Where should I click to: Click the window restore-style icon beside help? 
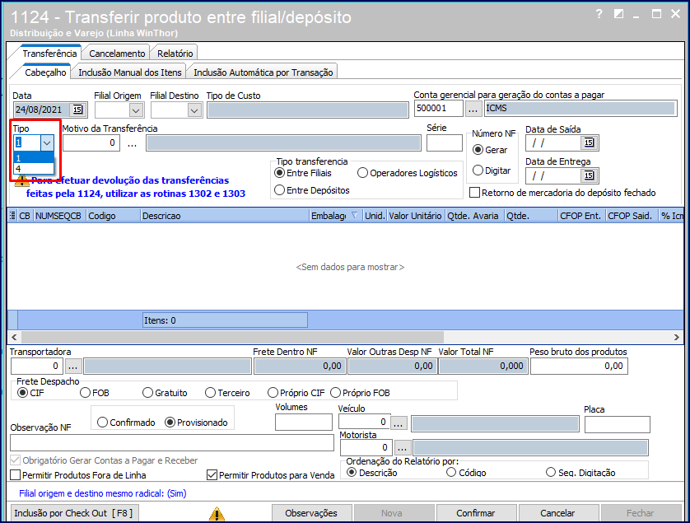click(618, 14)
